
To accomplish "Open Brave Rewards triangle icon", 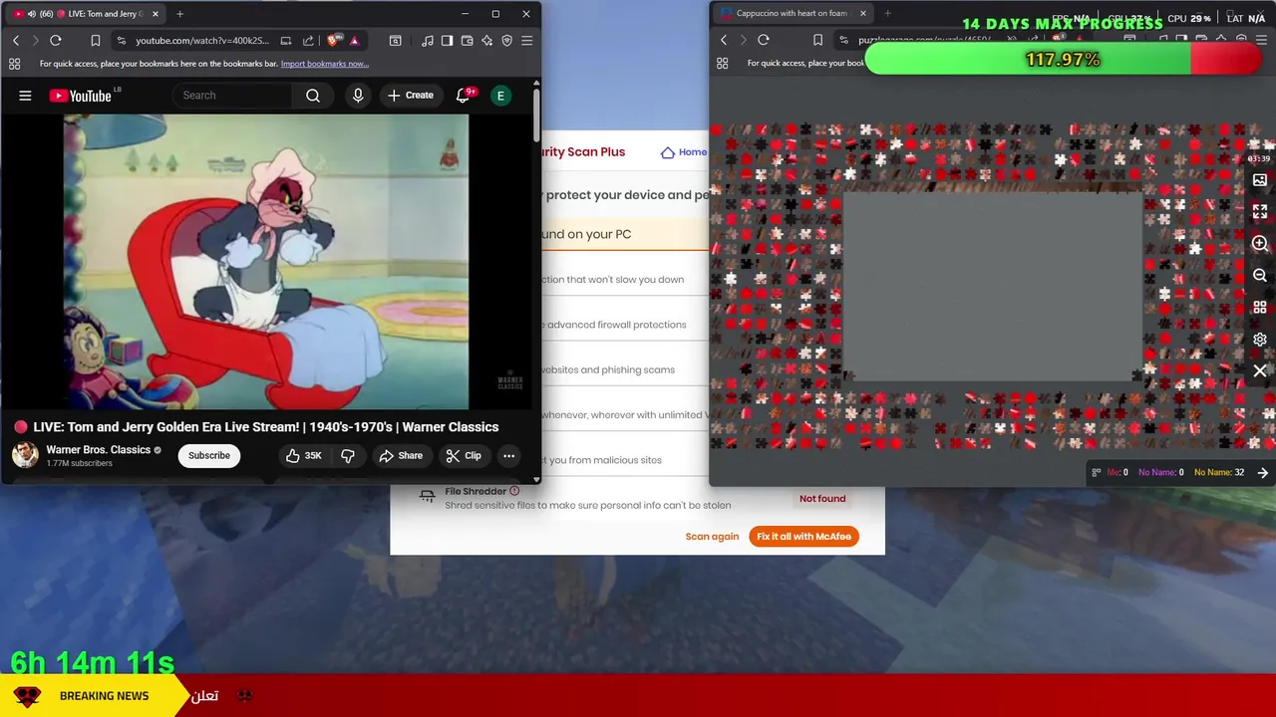I will (x=354, y=41).
